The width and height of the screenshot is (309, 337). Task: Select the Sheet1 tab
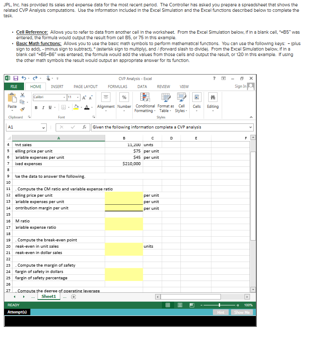point(48,297)
